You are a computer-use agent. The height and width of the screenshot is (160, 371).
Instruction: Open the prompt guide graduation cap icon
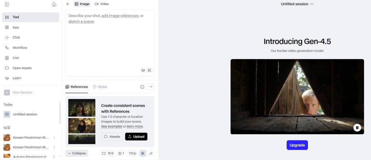(143, 70)
